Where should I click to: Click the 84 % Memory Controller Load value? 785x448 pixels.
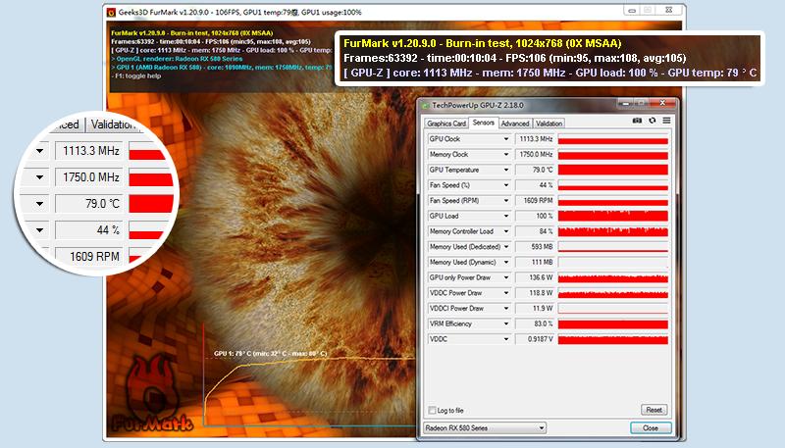tap(535, 231)
